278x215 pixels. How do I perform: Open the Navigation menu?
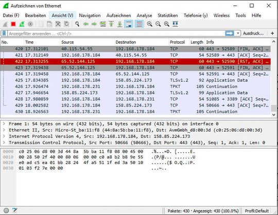click(x=90, y=15)
